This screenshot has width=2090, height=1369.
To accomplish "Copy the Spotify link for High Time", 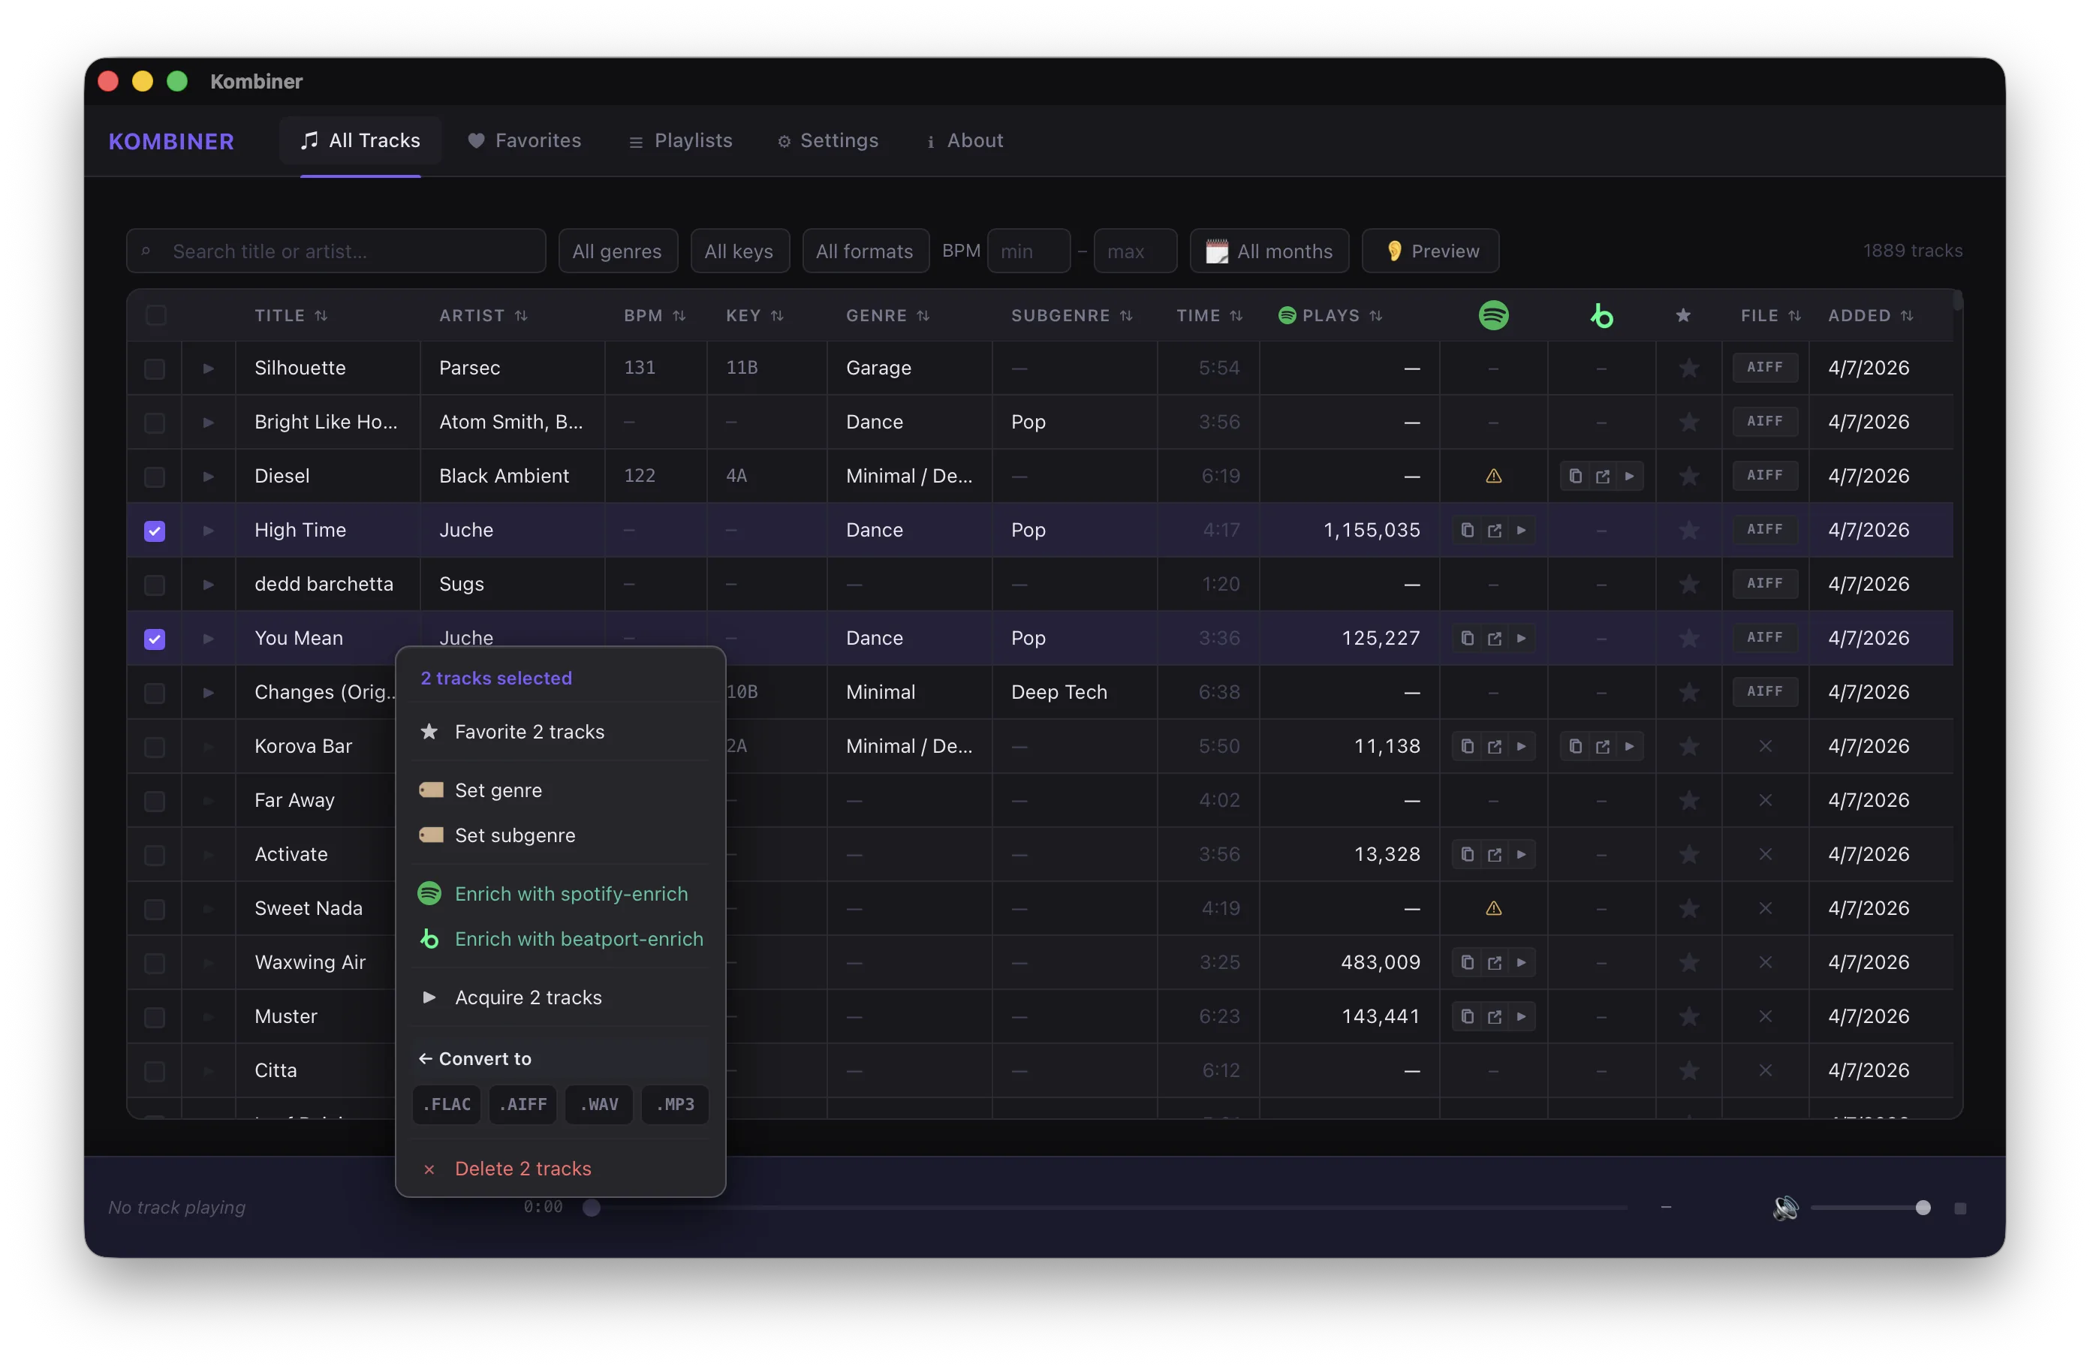I will 1466,531.
